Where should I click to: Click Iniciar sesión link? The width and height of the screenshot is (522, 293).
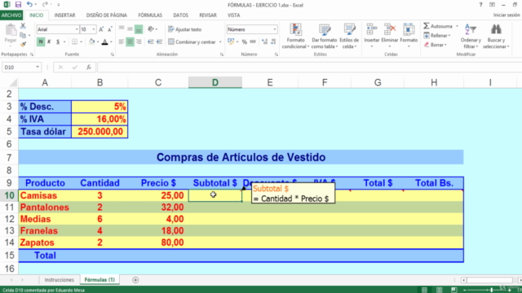[507, 15]
